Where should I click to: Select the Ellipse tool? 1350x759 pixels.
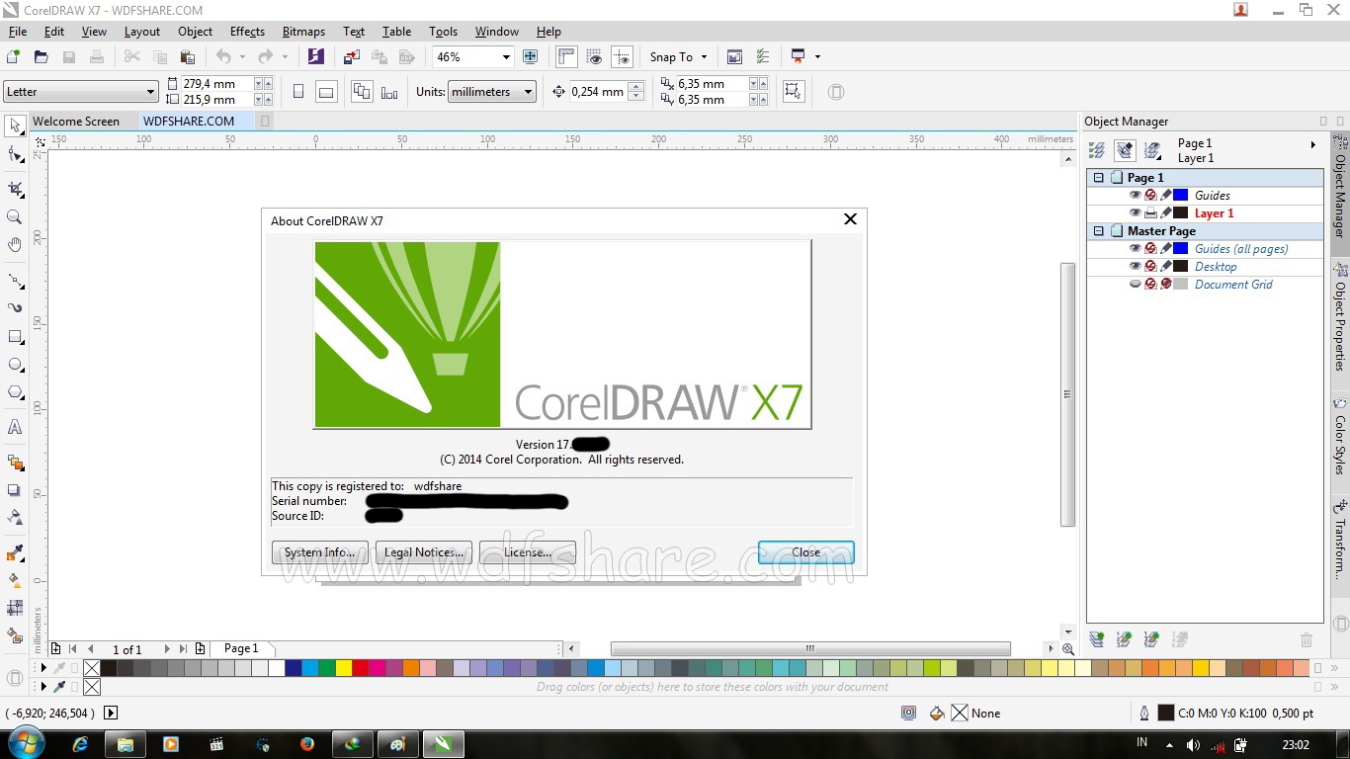pyautogui.click(x=15, y=365)
